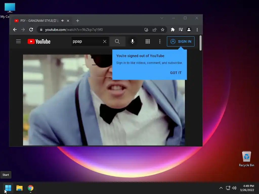Image resolution: width=259 pixels, height=194 pixels.
Task: Reload the YouTube page
Action: [31, 30]
